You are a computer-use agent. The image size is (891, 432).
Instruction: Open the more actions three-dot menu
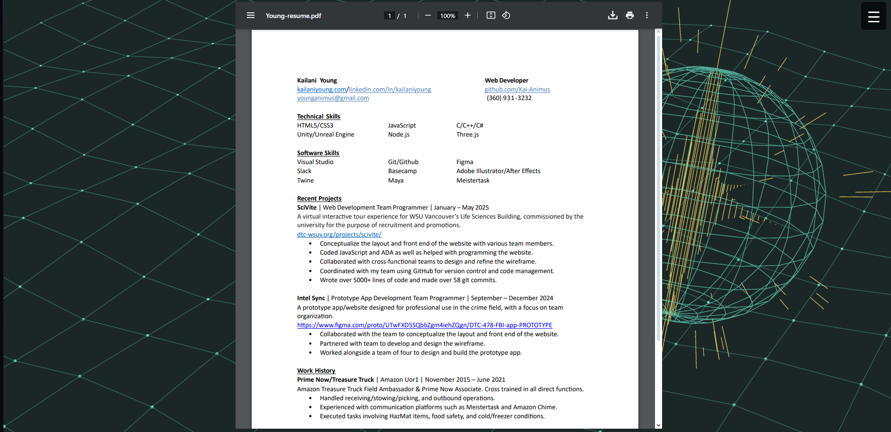(x=646, y=15)
